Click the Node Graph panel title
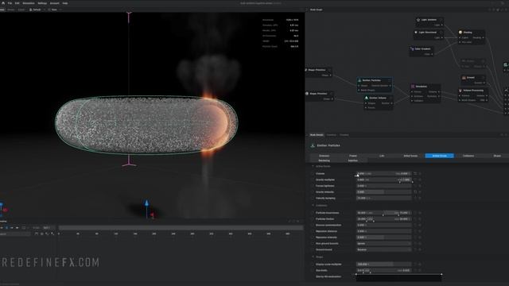Image resolution: width=509 pixels, height=286 pixels. pos(316,10)
